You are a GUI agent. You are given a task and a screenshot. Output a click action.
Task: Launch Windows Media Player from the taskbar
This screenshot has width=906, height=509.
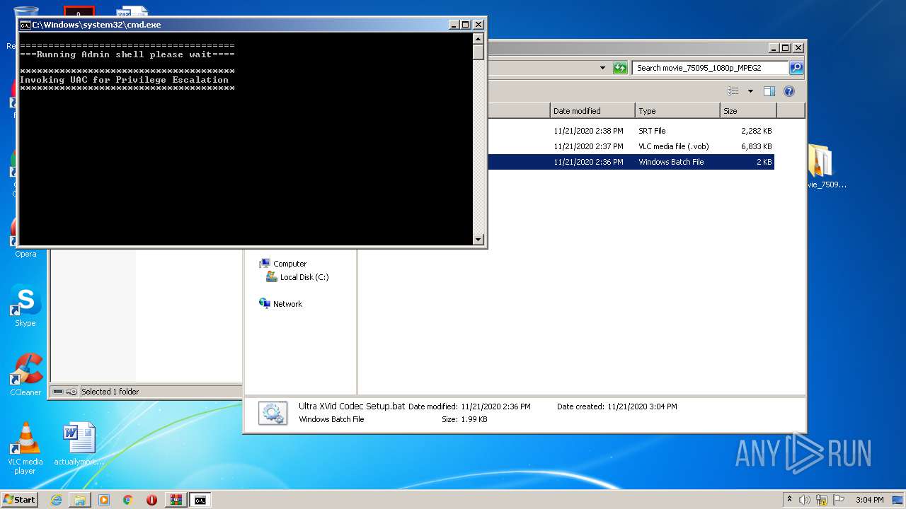pos(104,500)
